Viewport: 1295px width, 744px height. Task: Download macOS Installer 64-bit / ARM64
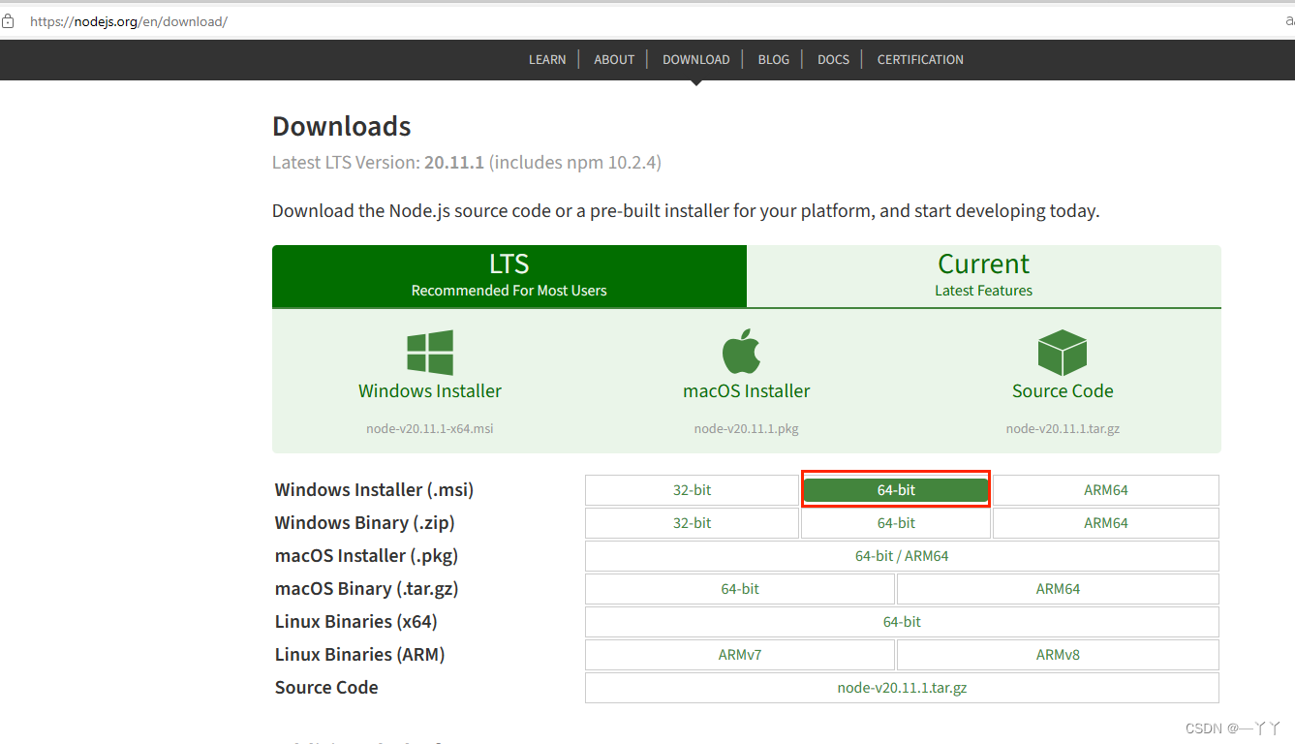coord(902,556)
